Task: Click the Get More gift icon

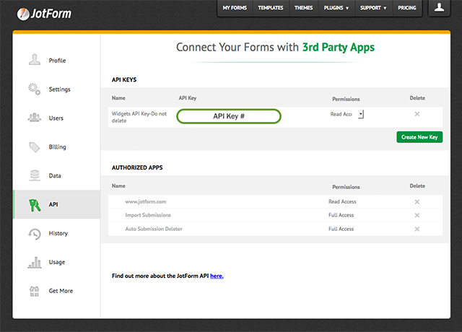Action: point(35,291)
